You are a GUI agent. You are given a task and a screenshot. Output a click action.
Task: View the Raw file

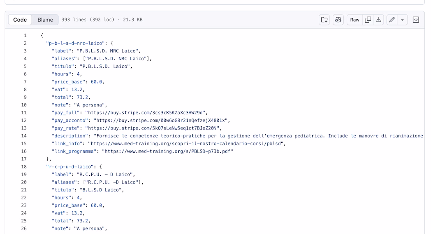click(x=355, y=20)
